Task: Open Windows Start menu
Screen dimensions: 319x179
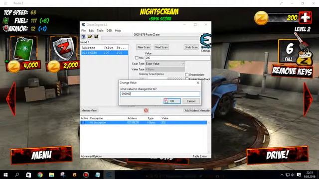Action: [x=5, y=175]
